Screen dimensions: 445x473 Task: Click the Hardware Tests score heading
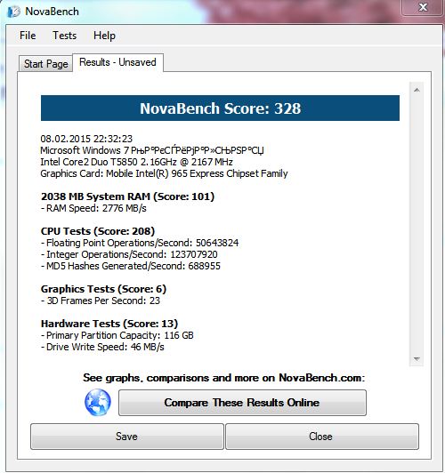click(109, 324)
